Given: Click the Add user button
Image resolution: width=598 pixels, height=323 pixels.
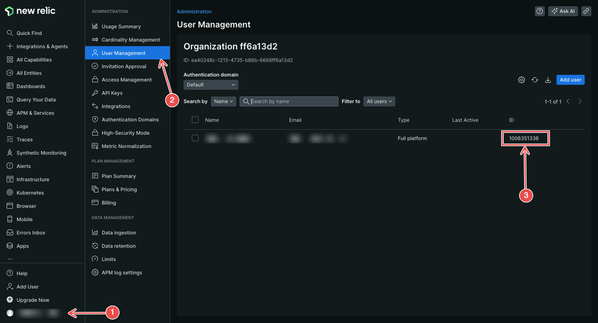Looking at the screenshot, I should click(570, 79).
